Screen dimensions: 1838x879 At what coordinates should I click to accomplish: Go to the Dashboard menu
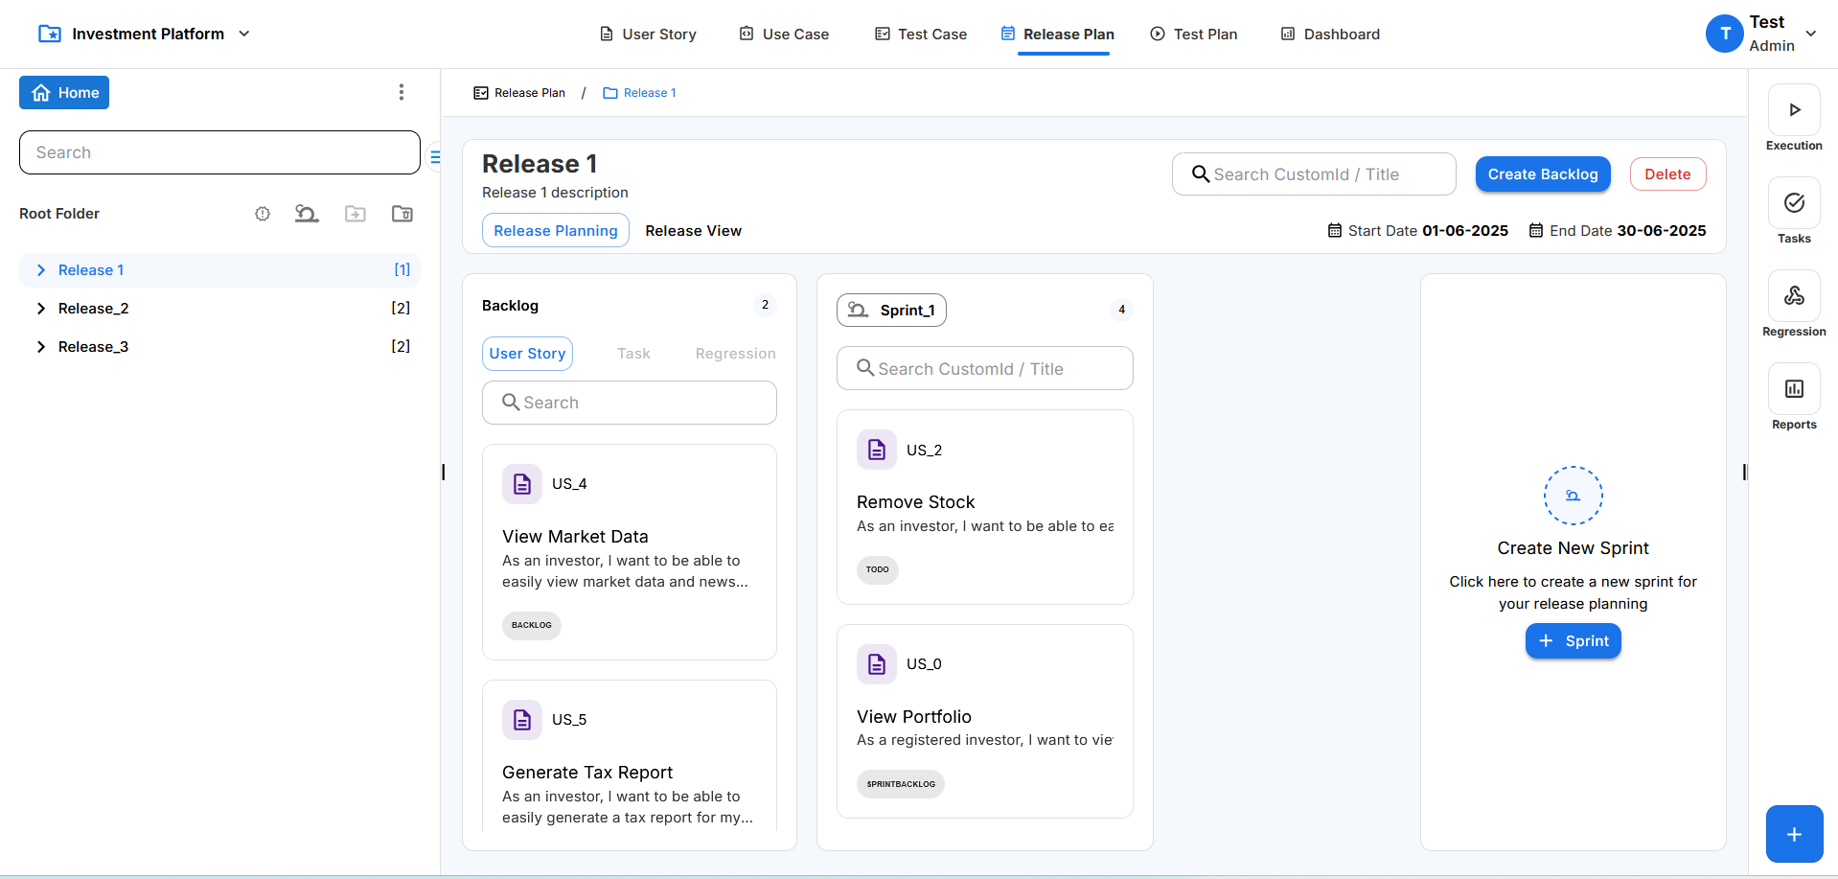coord(1331,35)
